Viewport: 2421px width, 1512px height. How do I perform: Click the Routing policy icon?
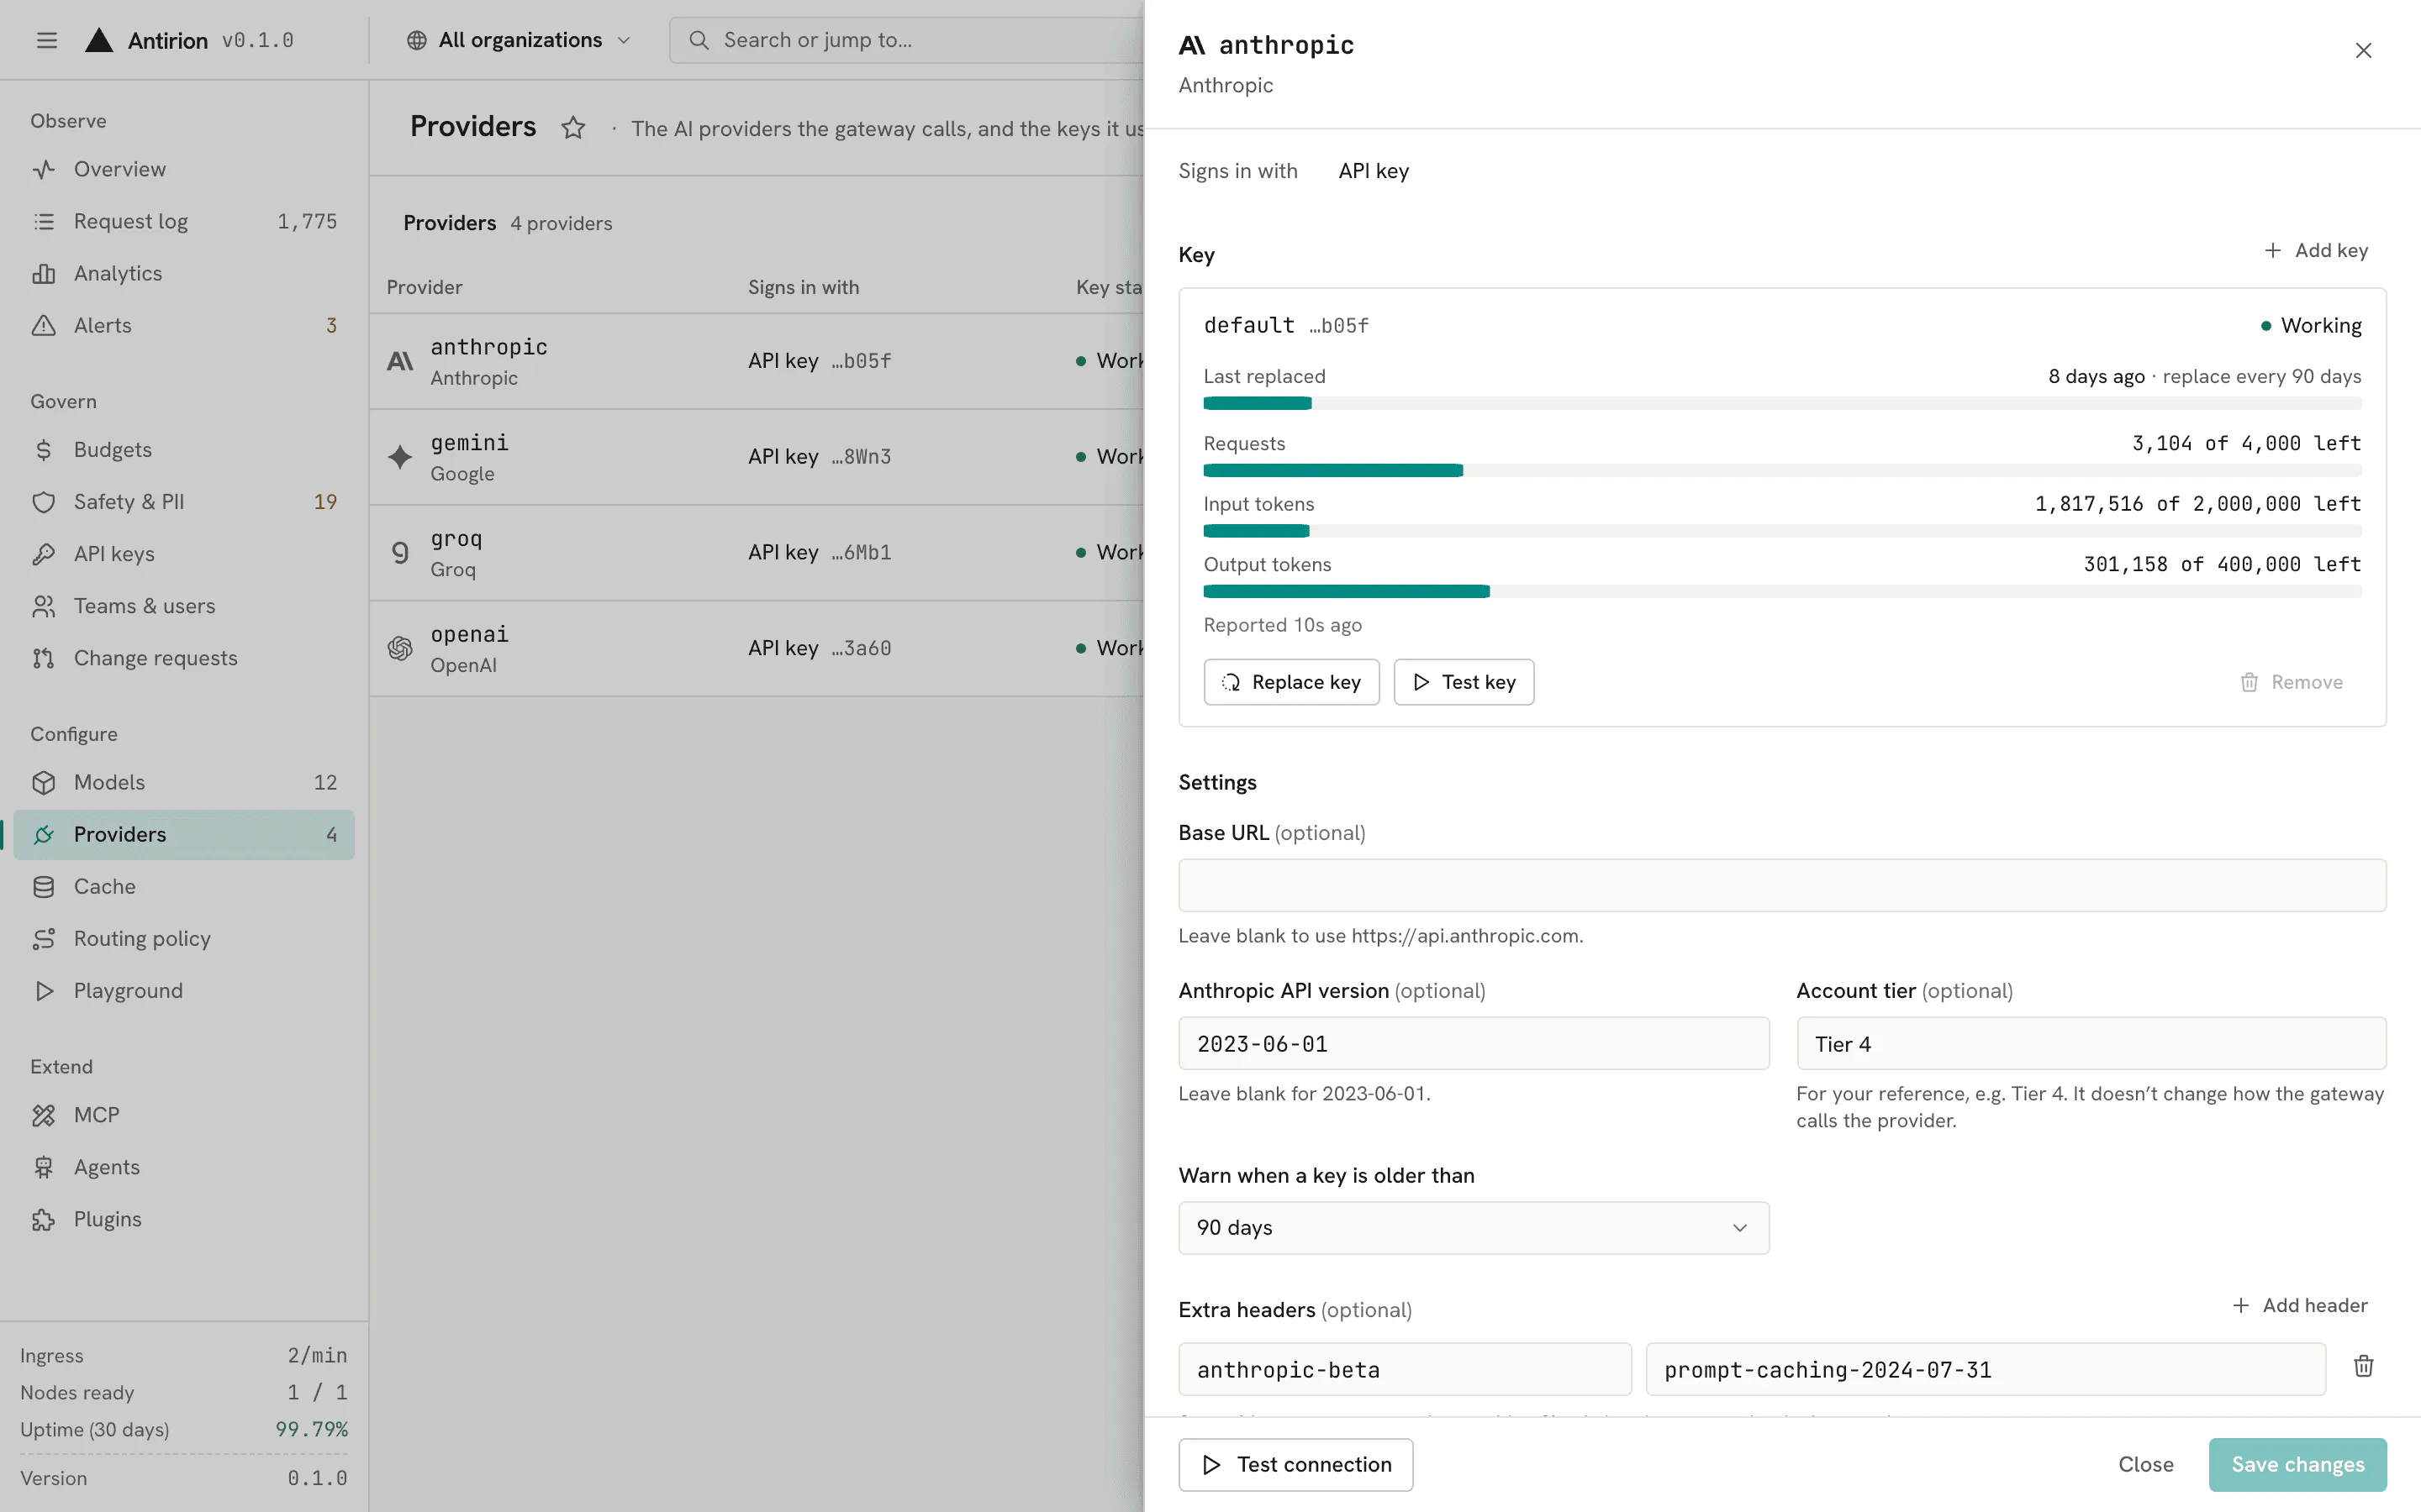[44, 938]
